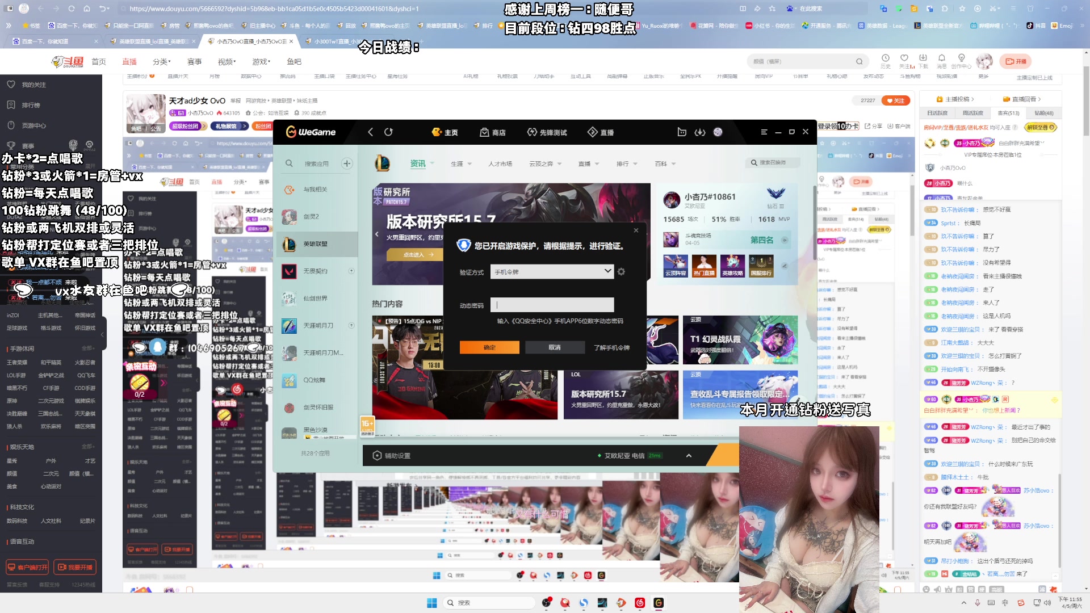Open WeGame download manager icon
Image resolution: width=1090 pixels, height=613 pixels.
tap(700, 132)
